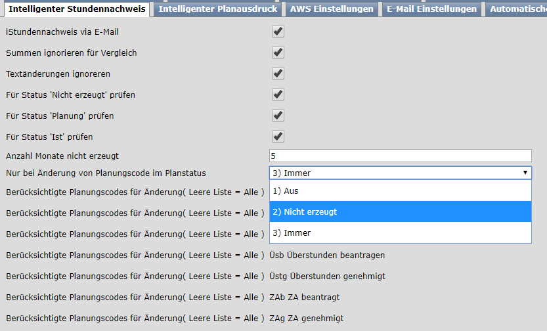Toggle iStundennachweis via E-Mail checkbox
Screen dimensions: 547x331
tap(278, 32)
